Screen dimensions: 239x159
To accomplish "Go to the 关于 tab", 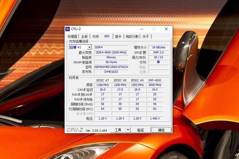I will [146, 36].
